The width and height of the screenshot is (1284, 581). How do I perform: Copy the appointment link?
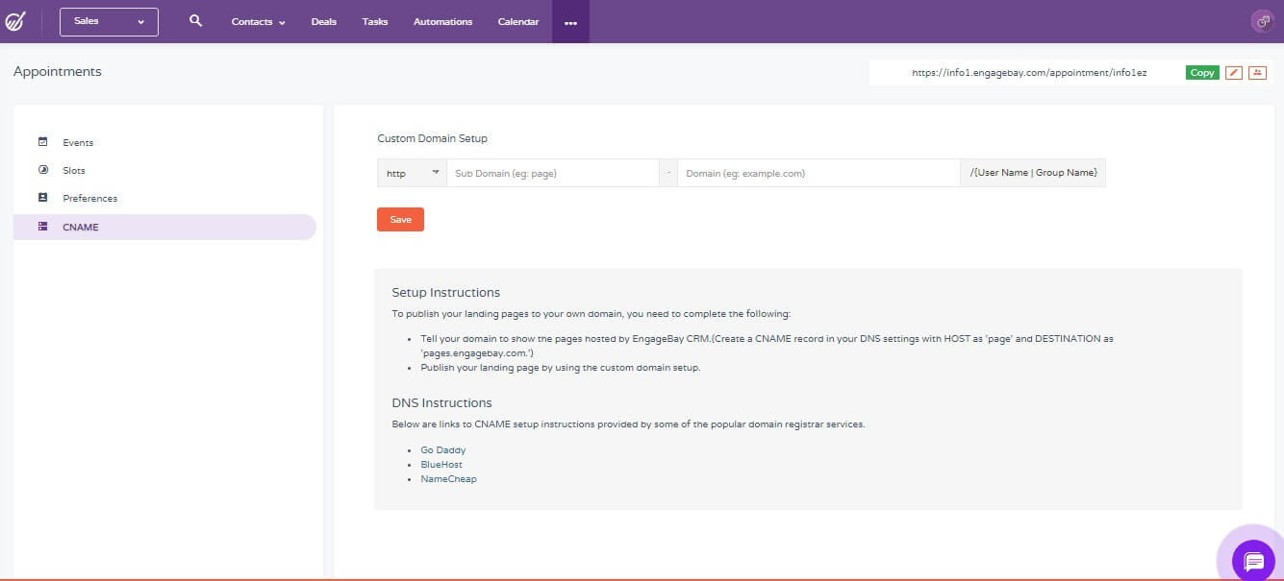coord(1201,72)
